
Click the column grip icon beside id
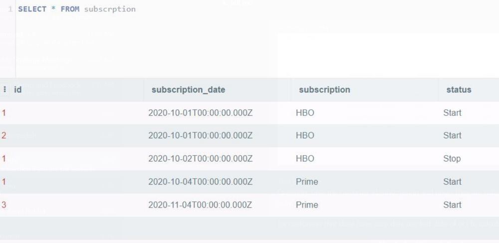pyautogui.click(x=5, y=90)
